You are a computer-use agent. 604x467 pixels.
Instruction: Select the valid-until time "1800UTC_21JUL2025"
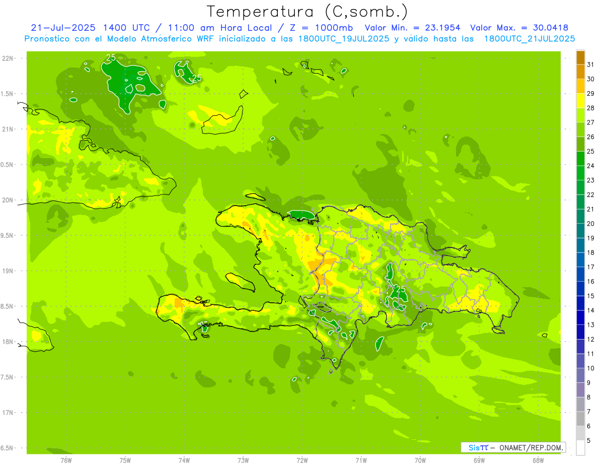point(530,39)
